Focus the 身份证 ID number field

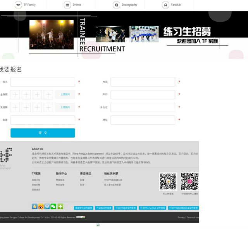[143, 107]
